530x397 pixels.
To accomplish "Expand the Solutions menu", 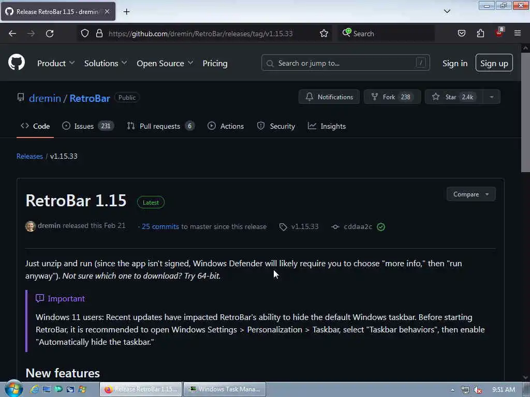I will click(x=106, y=63).
